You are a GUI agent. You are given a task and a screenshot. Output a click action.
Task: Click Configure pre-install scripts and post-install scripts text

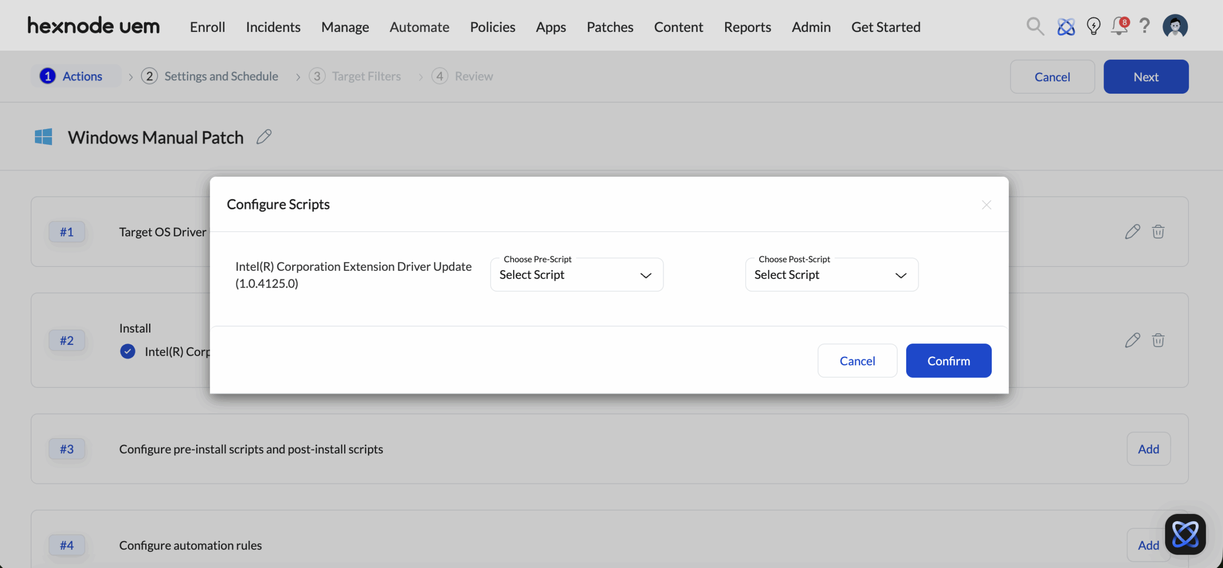coord(251,449)
